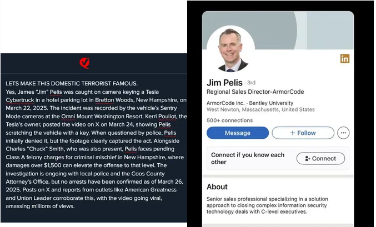This screenshot has width=376, height=227.
Task: Click the Connect button
Action: click(320, 158)
